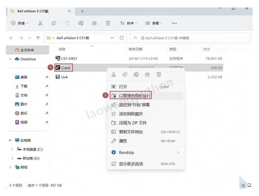This screenshot has height=196, width=259.
Task: Click the Delete trash icon in the toolbar
Action: pos(108,23)
